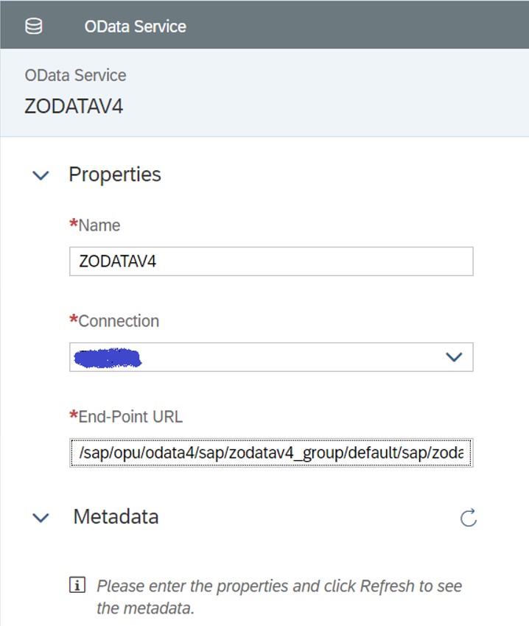The height and width of the screenshot is (626, 529).
Task: Click the ZODATAV4 text in the Name field
Action: pos(117,261)
